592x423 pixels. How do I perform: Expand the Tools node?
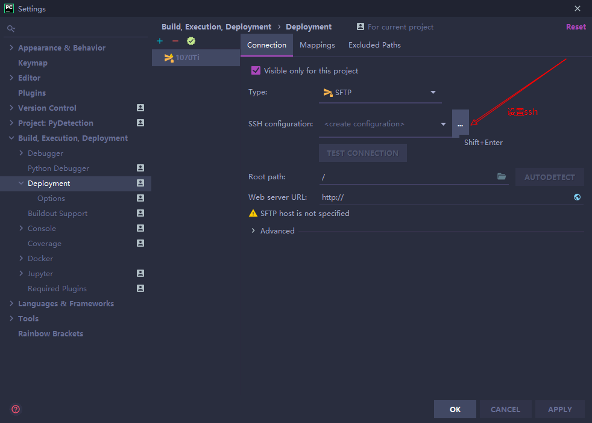tap(11, 319)
